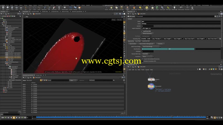
Task: Switch to the Animation Editor tab
Action: coord(35,11)
